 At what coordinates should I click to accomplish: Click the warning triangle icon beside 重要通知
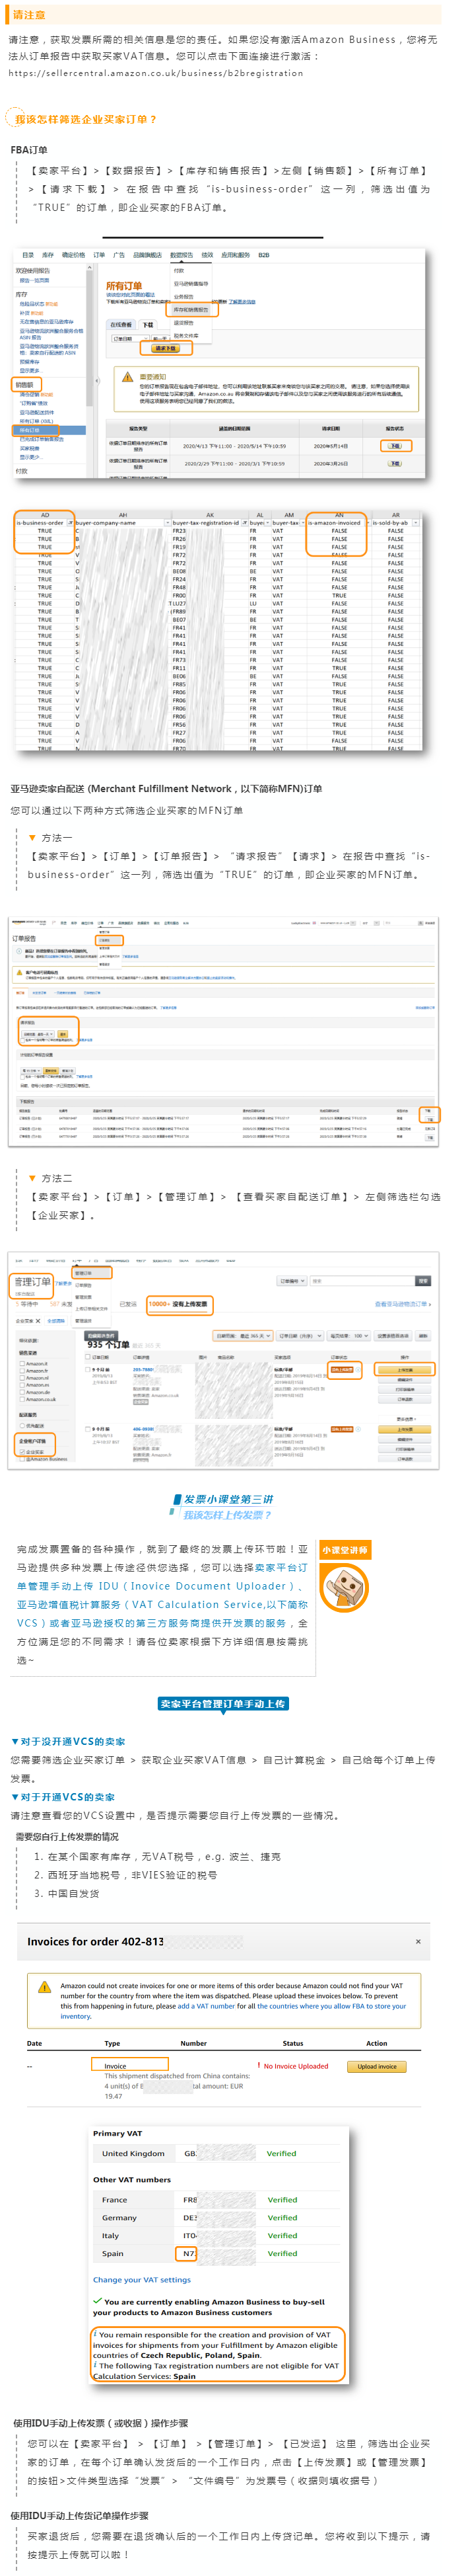[128, 377]
